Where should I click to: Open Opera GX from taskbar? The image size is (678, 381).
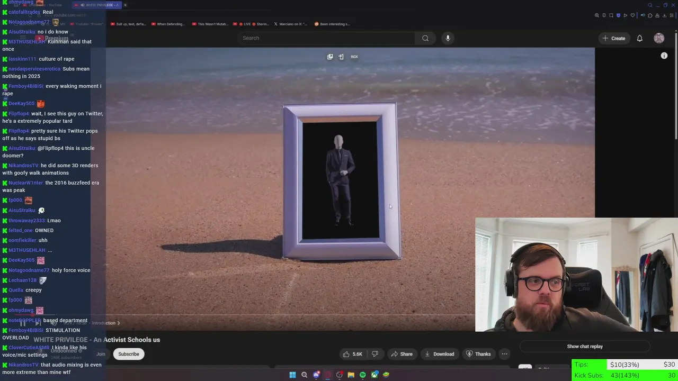click(x=328, y=375)
